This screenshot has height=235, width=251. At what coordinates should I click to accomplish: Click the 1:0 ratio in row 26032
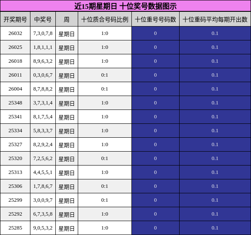(105, 33)
